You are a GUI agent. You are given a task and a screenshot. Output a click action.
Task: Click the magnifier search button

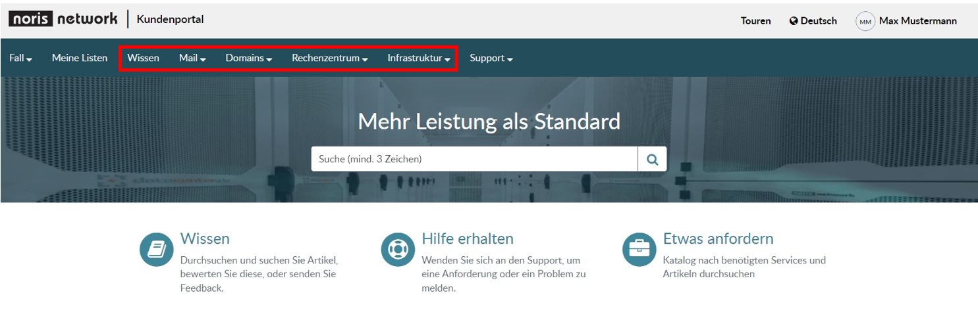point(653,159)
